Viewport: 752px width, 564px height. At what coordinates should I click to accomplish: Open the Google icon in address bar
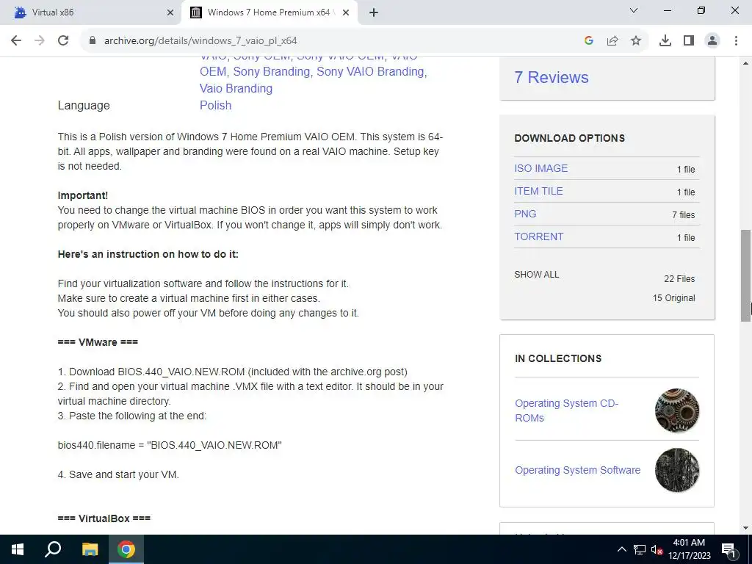coord(589,41)
